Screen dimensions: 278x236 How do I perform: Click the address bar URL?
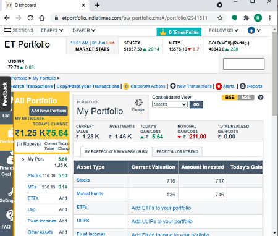coord(135,18)
